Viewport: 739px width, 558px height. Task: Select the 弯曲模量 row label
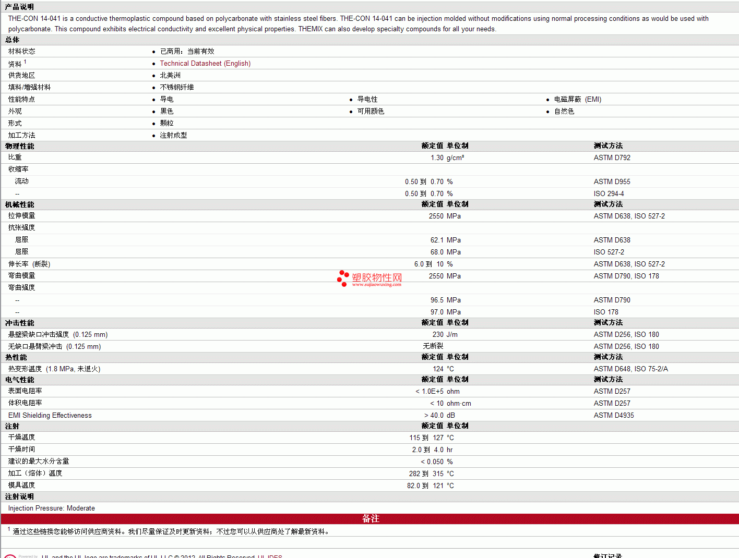[x=22, y=275]
